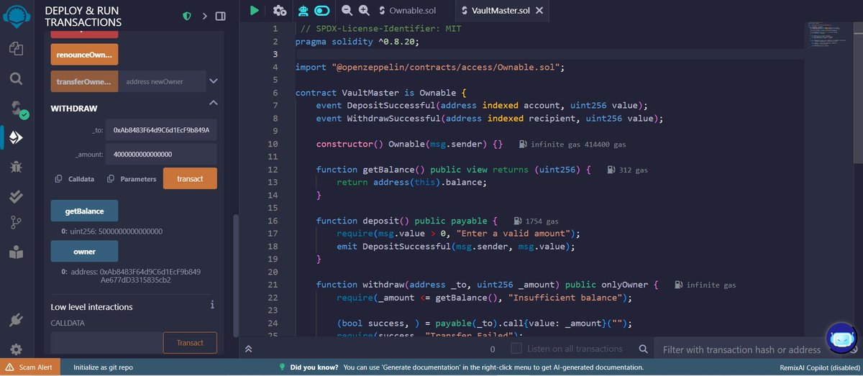Viewport: 863px width, 376px height.
Task: Click the transferOwnership button
Action: click(x=84, y=81)
